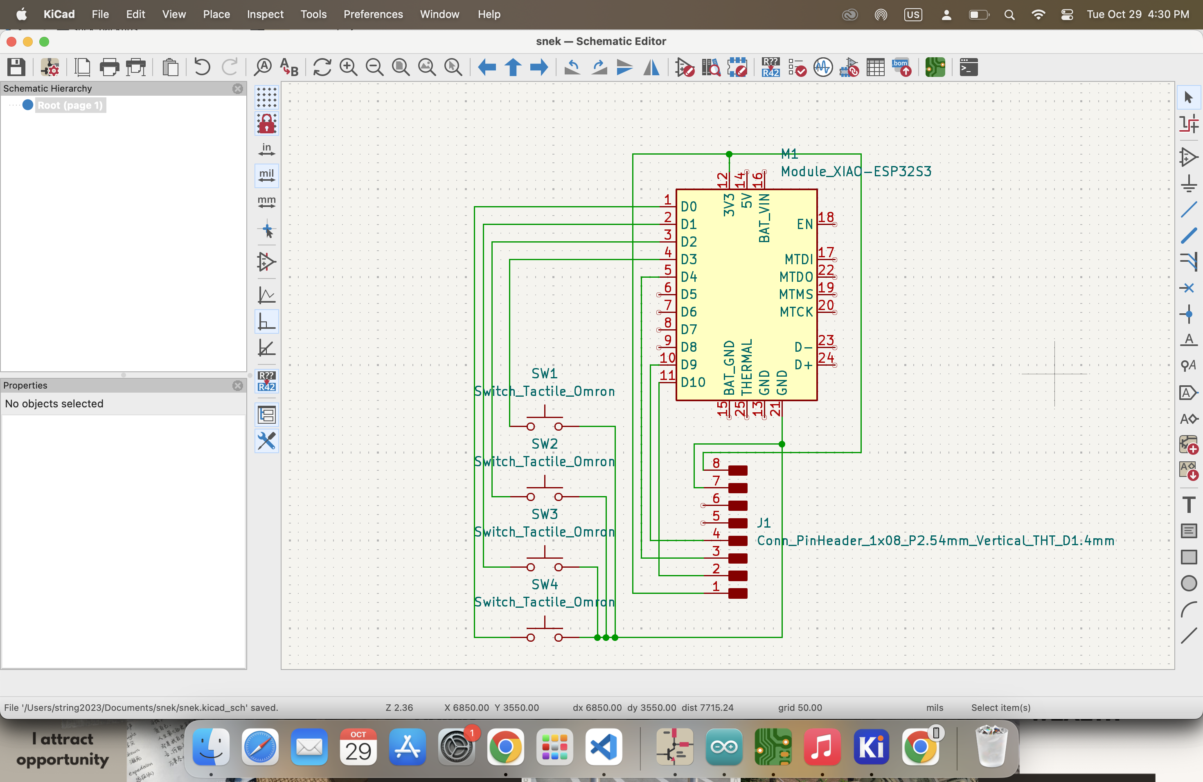The height and width of the screenshot is (782, 1203).
Task: Zoom to fit the page
Action: pos(401,67)
